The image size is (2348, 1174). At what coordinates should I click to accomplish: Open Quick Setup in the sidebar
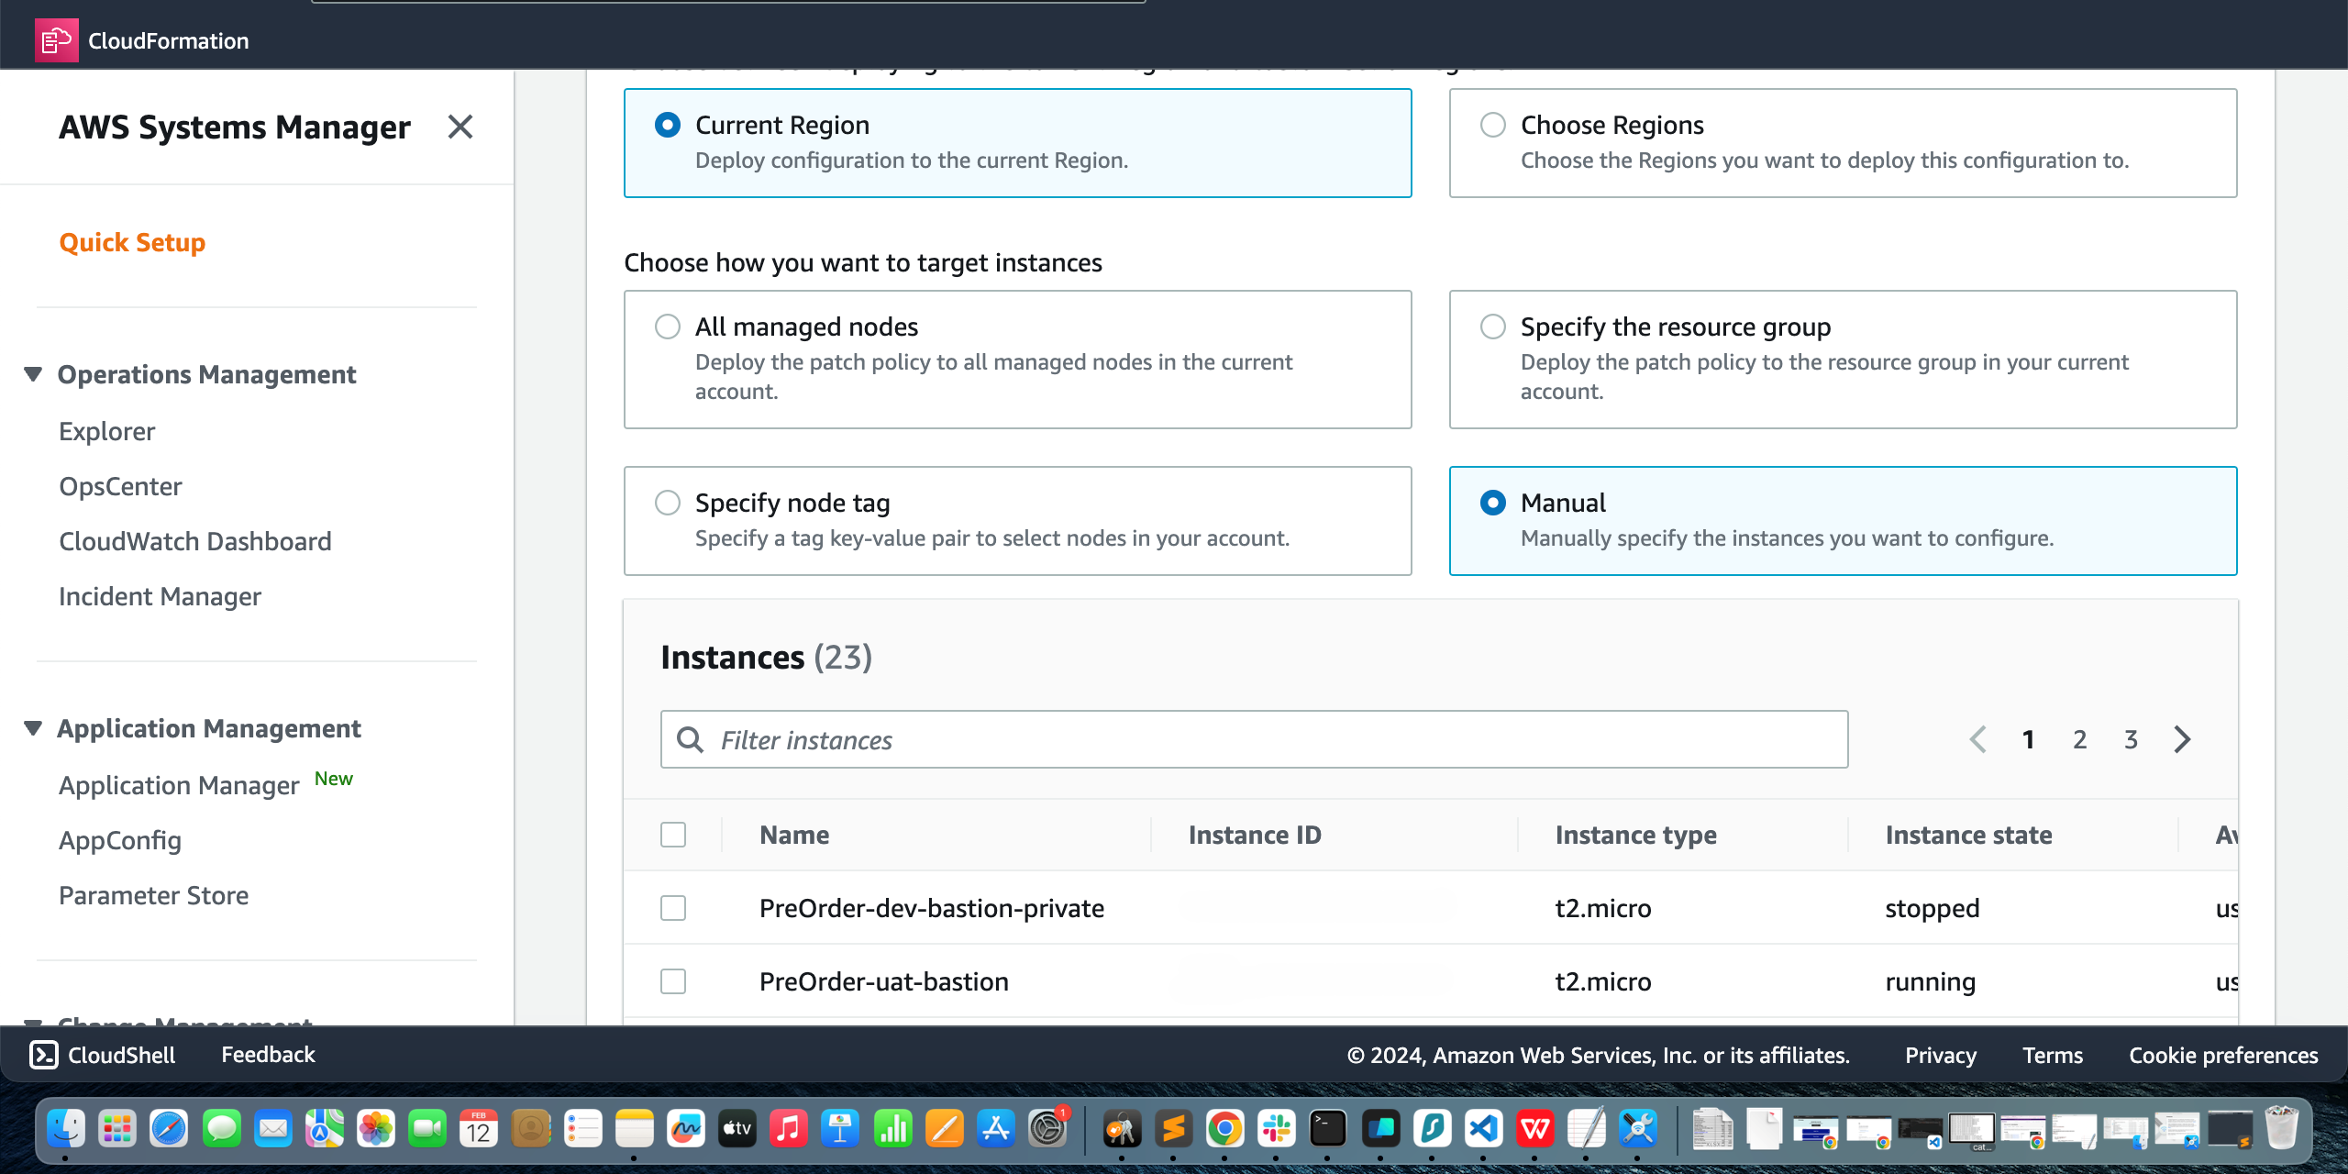click(x=132, y=242)
